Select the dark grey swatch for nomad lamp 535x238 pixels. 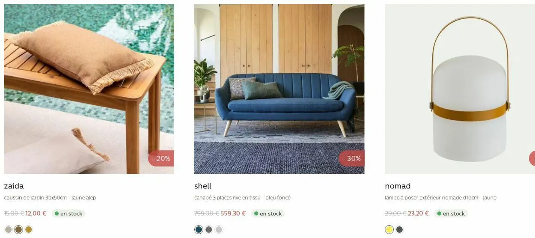[399, 230]
